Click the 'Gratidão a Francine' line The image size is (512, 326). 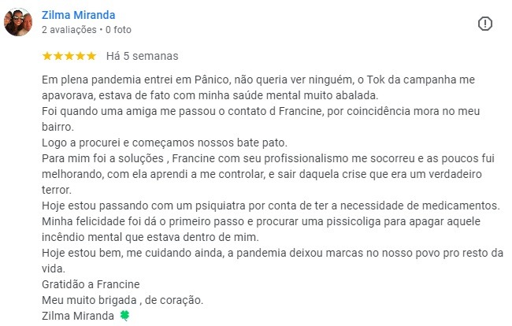tap(91, 284)
